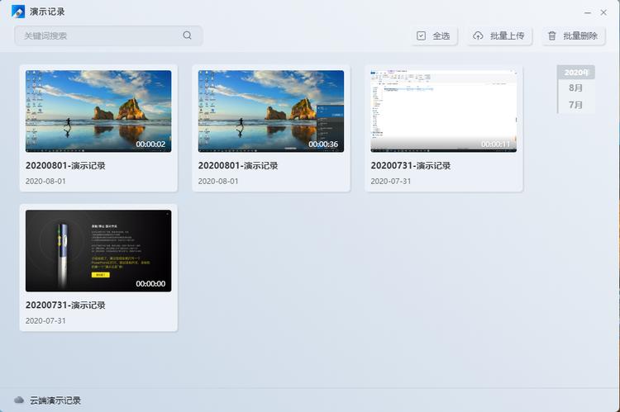
Task: Jump to 7月 in the timeline
Action: pos(575,105)
